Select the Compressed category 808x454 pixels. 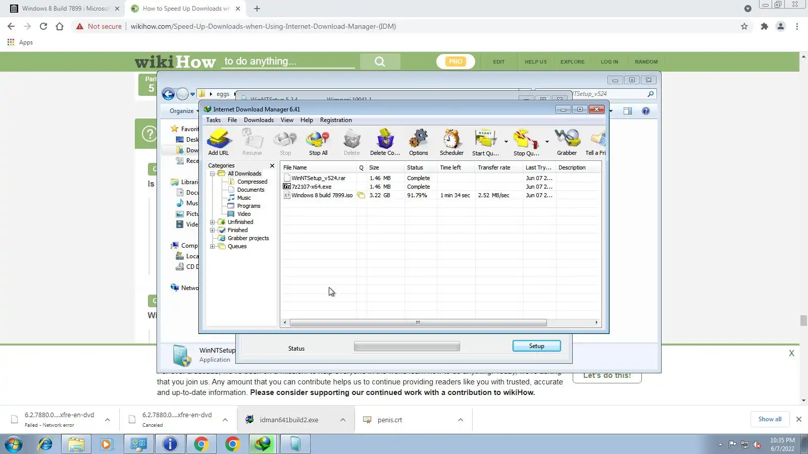coord(252,182)
